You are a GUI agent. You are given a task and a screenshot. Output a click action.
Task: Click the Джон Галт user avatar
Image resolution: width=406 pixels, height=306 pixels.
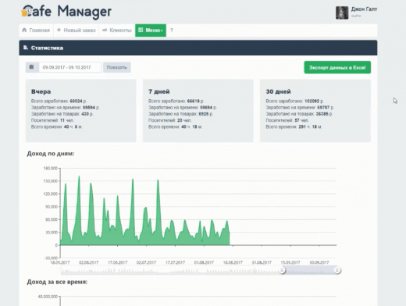(x=342, y=12)
